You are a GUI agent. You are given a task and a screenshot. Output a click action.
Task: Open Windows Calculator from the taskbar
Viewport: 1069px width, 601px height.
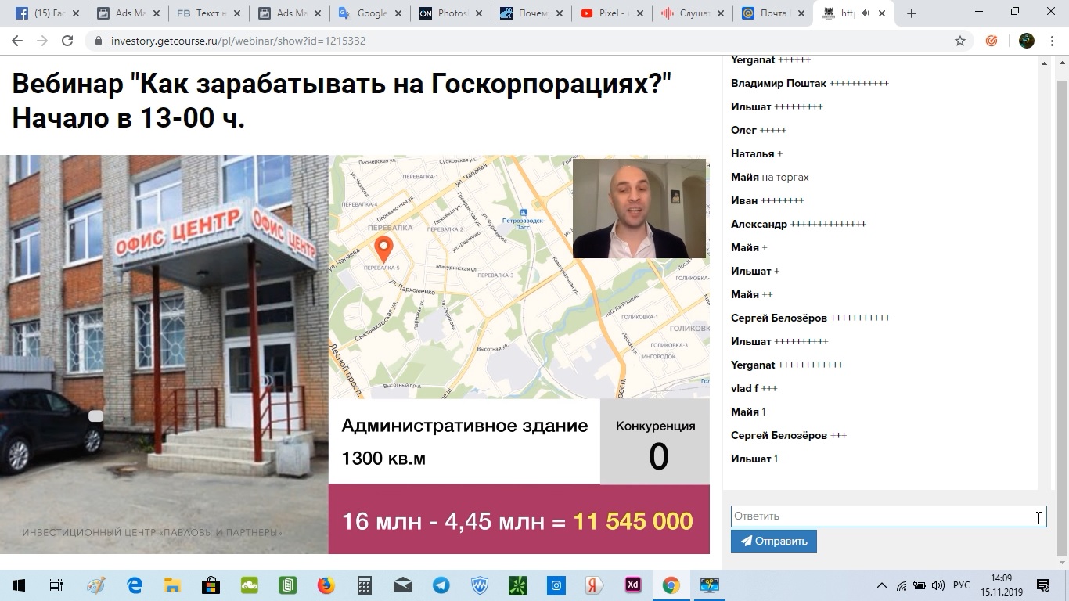pos(364,585)
